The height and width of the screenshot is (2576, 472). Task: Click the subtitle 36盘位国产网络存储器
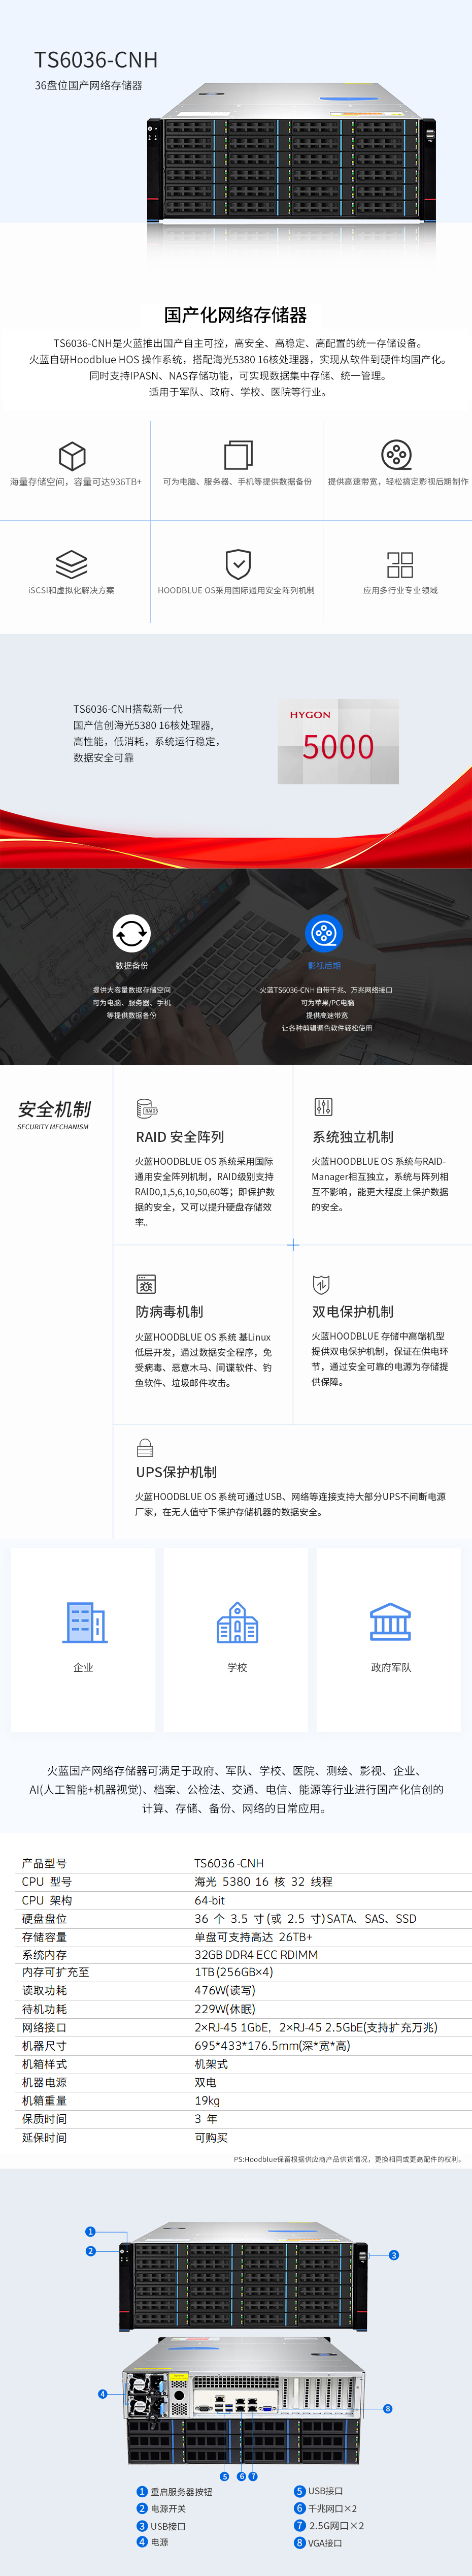point(88,86)
